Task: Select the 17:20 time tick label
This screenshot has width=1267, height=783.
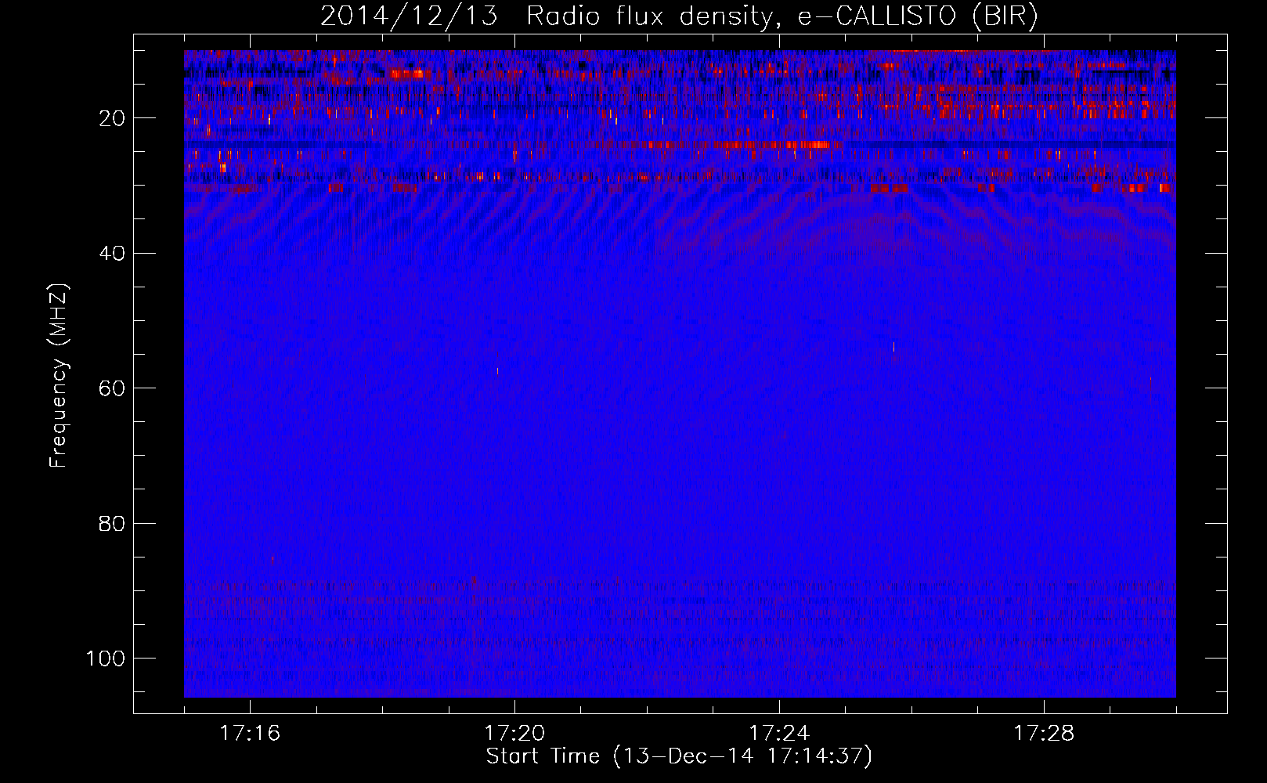Action: [514, 734]
